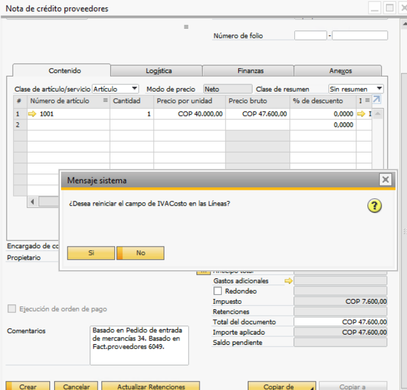Click the link arrow after % de descuento

pos(361,113)
